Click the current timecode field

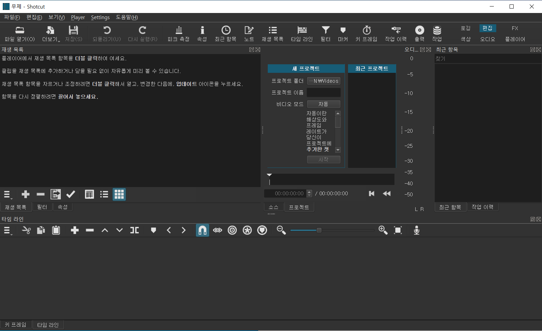click(x=286, y=194)
